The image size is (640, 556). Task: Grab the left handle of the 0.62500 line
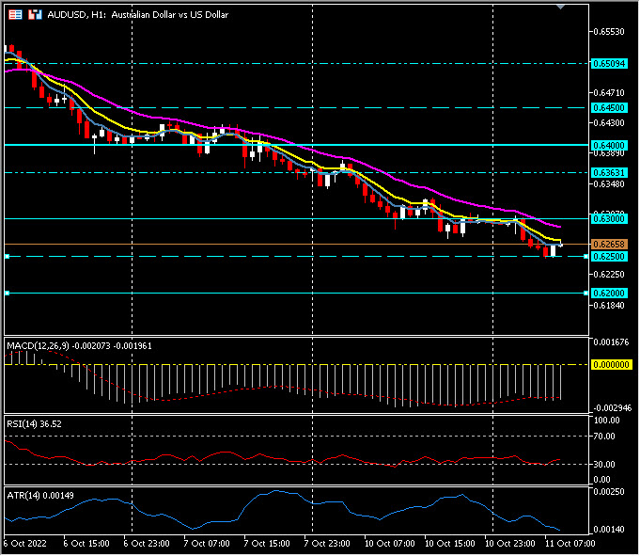(7, 256)
